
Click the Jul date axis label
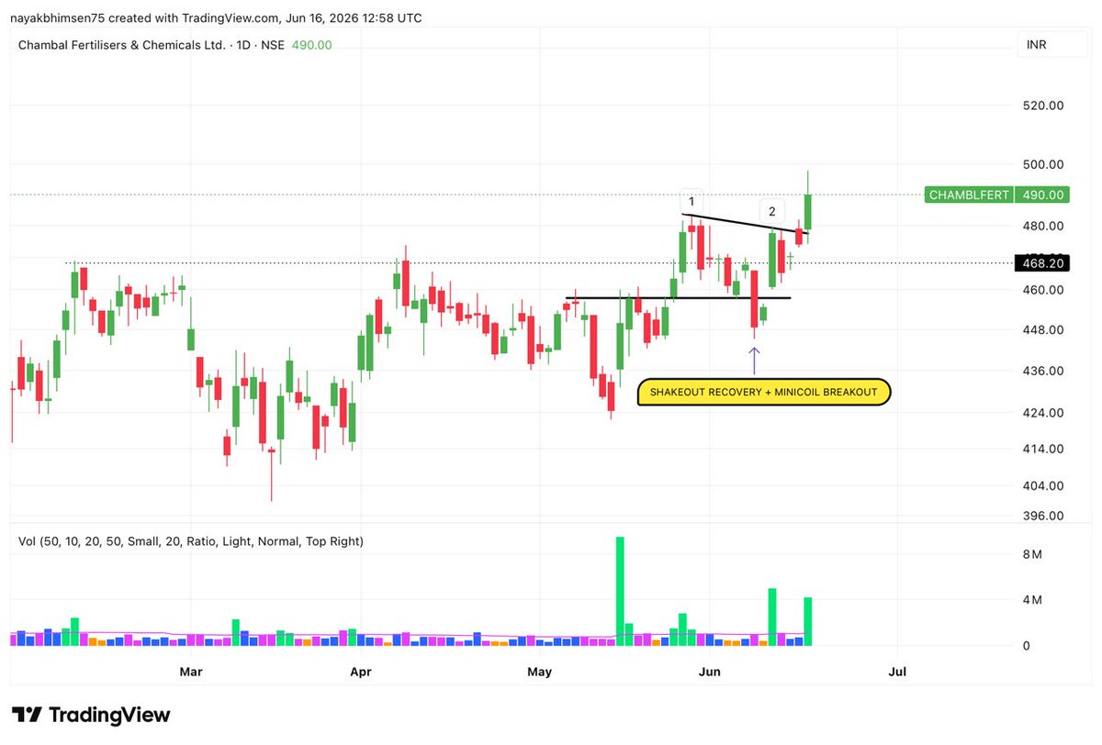pyautogui.click(x=897, y=672)
